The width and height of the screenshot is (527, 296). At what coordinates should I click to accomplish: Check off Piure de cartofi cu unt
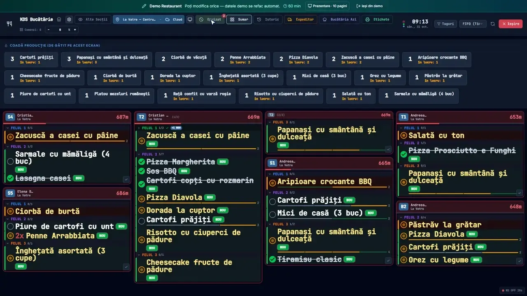tap(10, 227)
